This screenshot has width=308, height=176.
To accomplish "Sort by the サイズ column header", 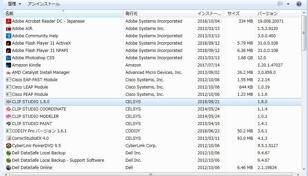I will 240,14.
